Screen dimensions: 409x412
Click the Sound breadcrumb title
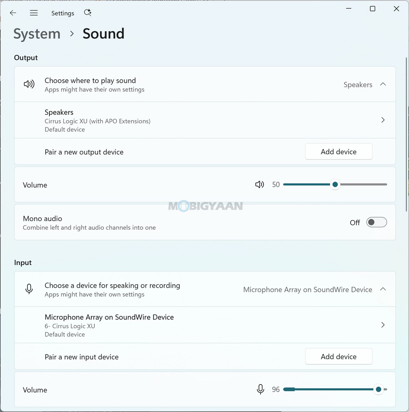pos(103,34)
